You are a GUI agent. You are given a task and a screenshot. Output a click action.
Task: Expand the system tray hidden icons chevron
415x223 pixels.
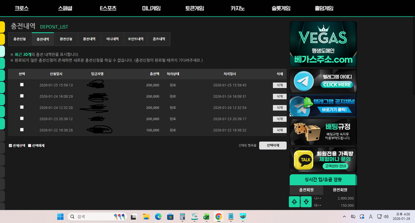(x=345, y=217)
